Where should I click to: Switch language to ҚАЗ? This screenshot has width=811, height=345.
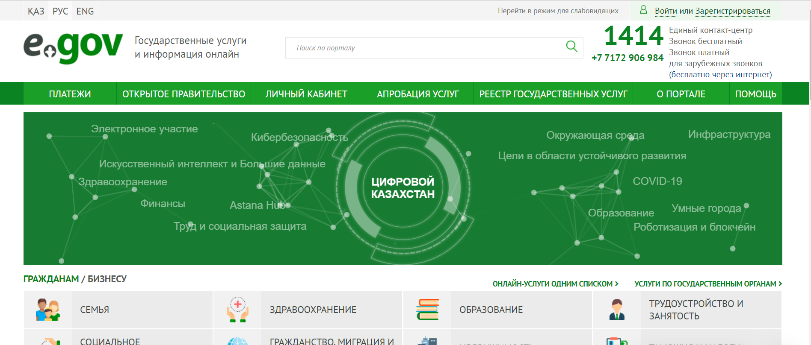pos(36,11)
